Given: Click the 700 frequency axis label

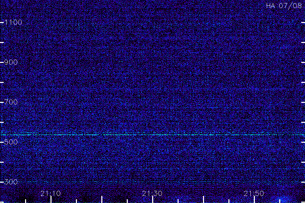Looking at the screenshot, I should tap(11, 102).
